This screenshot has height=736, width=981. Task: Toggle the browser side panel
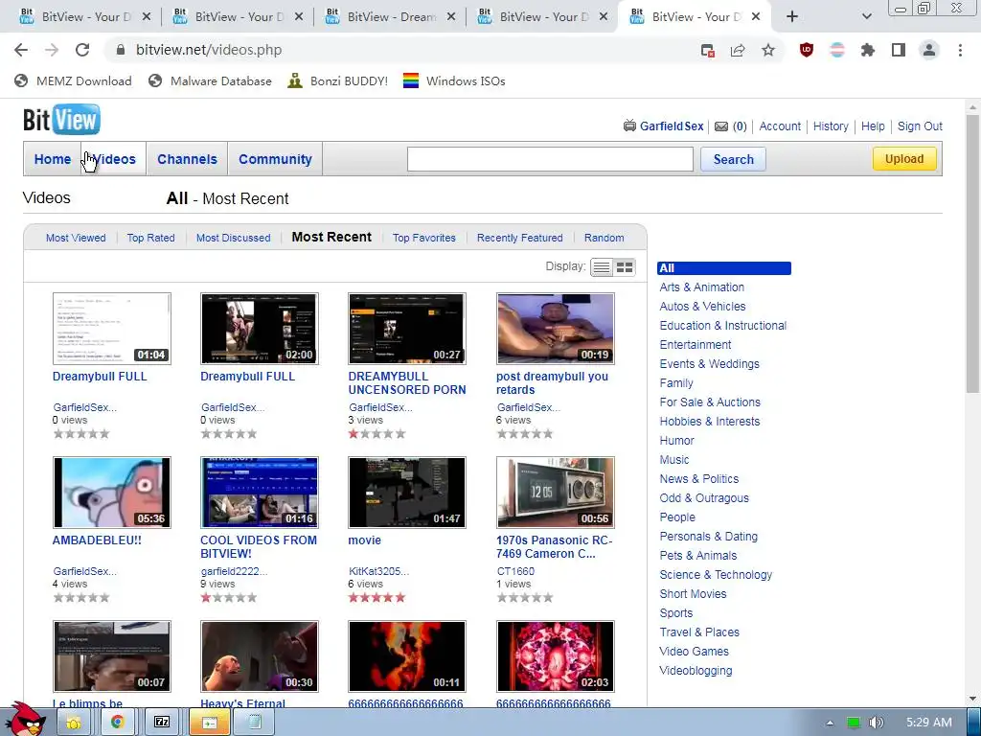tap(899, 50)
